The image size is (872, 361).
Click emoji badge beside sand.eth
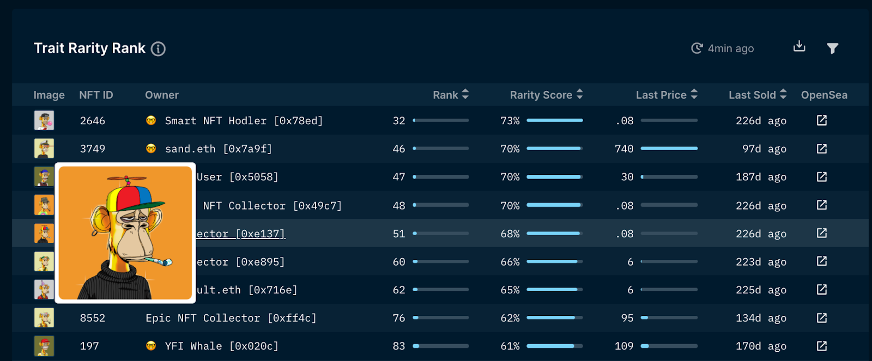pyautogui.click(x=151, y=149)
